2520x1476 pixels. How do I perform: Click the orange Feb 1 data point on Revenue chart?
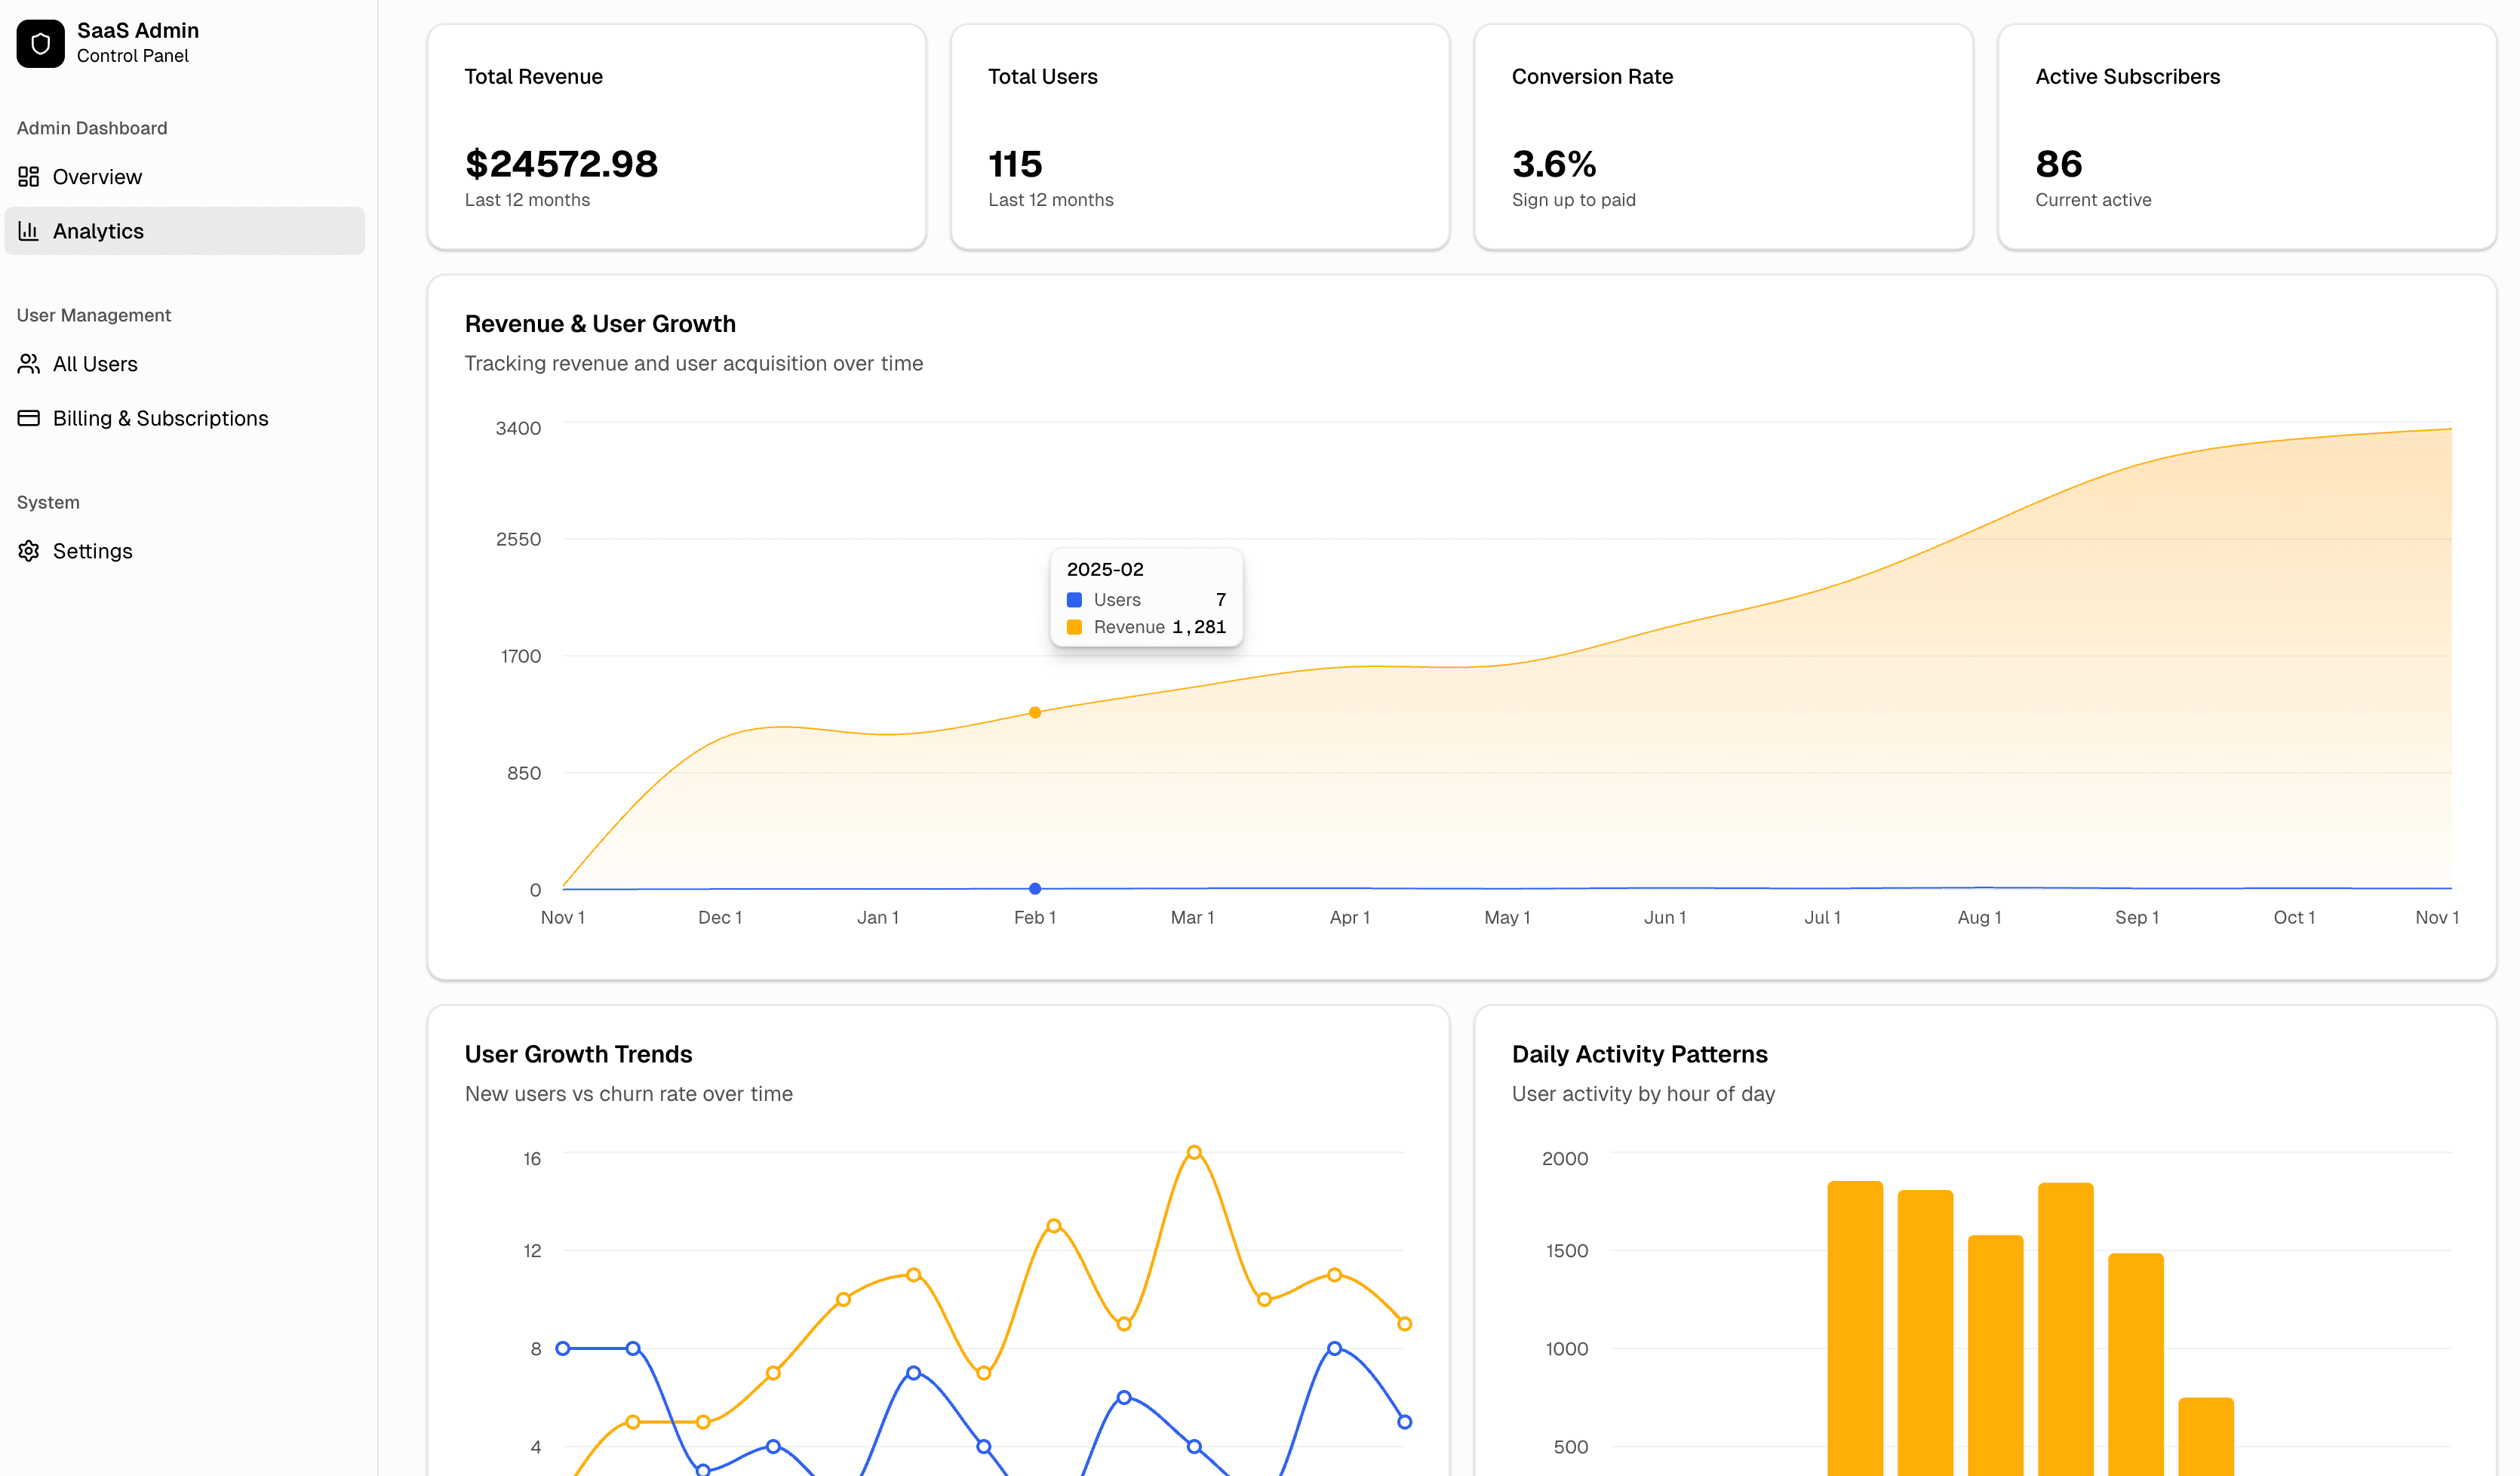point(1035,712)
